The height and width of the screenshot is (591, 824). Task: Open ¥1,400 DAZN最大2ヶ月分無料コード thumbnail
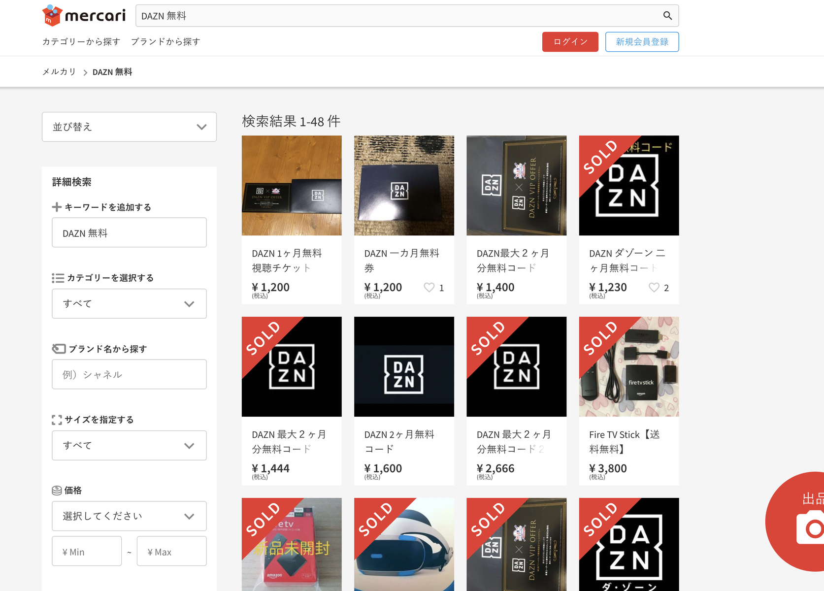(x=516, y=186)
